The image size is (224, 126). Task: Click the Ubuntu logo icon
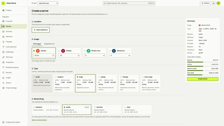click(x=38, y=51)
